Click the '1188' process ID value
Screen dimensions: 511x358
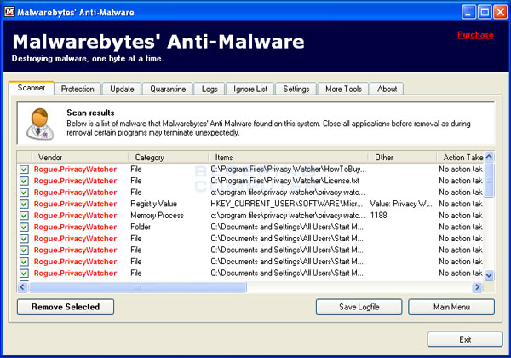pyautogui.click(x=379, y=215)
